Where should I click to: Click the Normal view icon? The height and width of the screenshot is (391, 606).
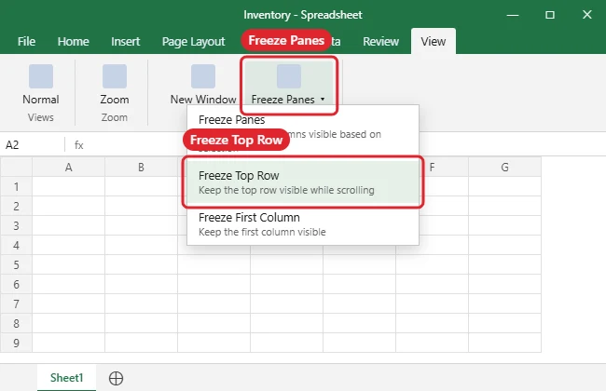coord(41,76)
